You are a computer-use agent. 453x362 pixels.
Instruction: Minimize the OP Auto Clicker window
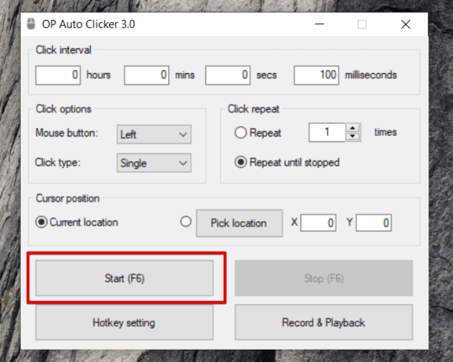click(319, 25)
